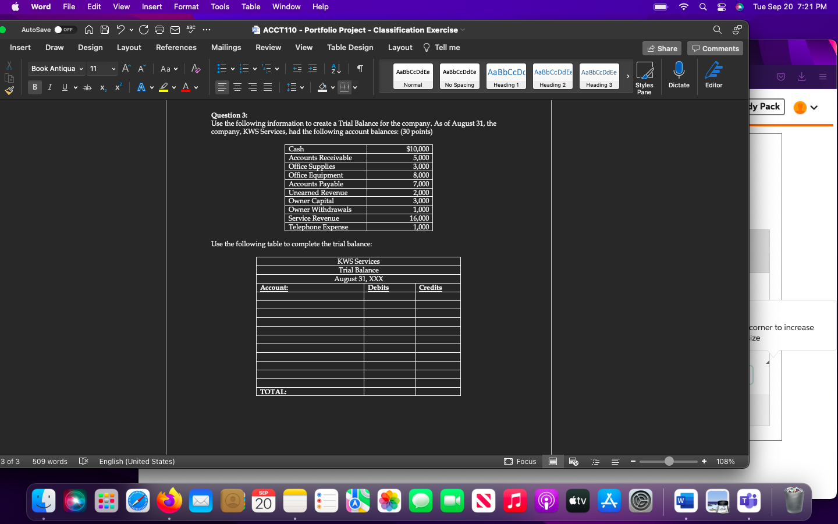The width and height of the screenshot is (838, 524).
Task: Align the paragraph to the right
Action: coord(253,87)
